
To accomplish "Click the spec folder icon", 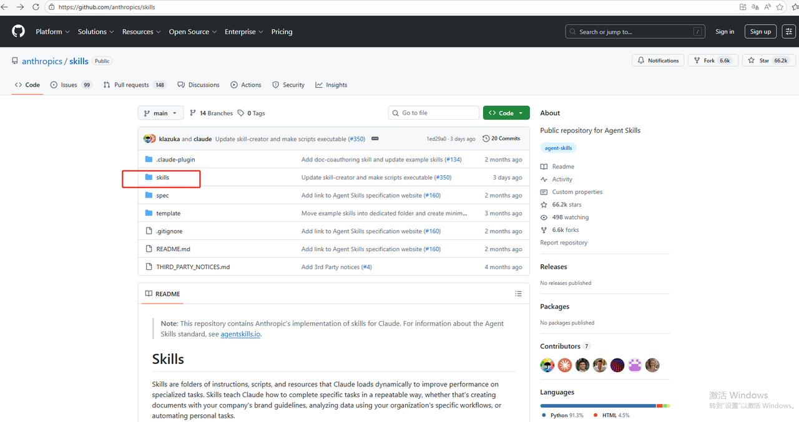I will coord(149,195).
